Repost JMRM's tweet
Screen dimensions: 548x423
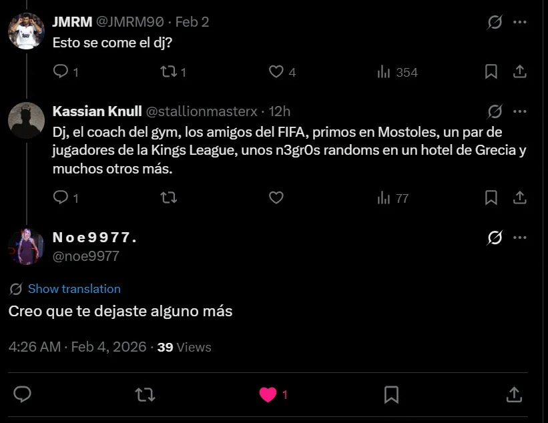coord(169,71)
